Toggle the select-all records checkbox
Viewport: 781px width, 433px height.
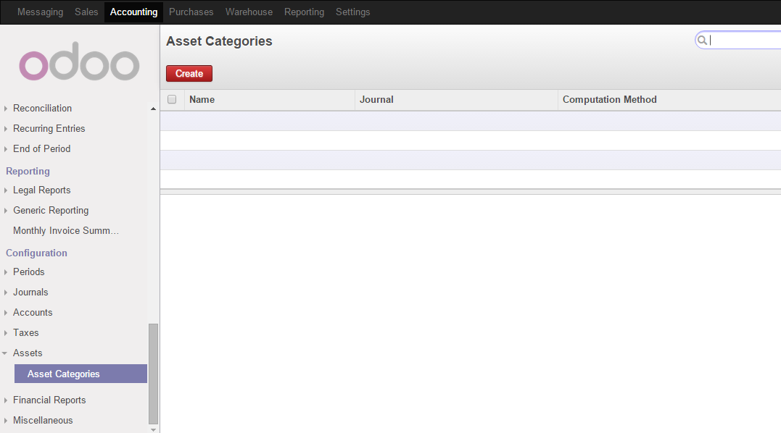pos(172,99)
